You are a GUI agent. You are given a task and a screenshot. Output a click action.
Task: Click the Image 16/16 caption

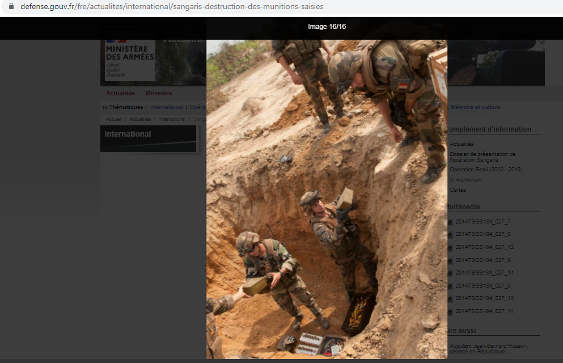[x=327, y=27]
